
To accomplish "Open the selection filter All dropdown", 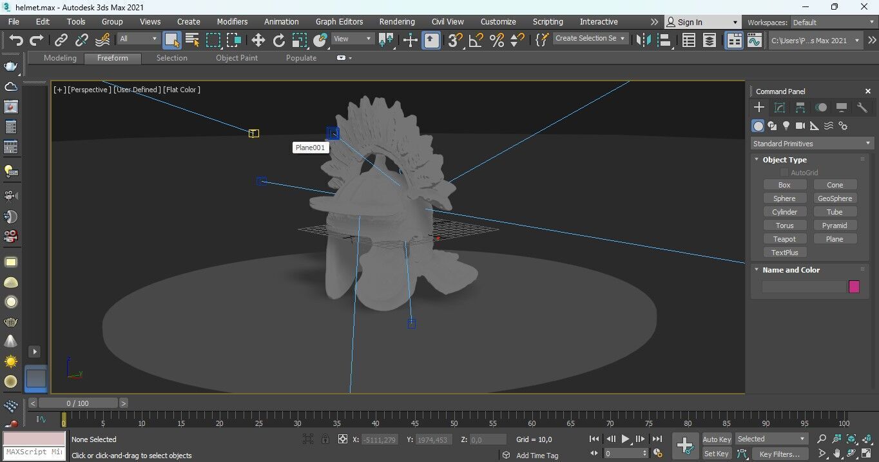I will pos(139,39).
